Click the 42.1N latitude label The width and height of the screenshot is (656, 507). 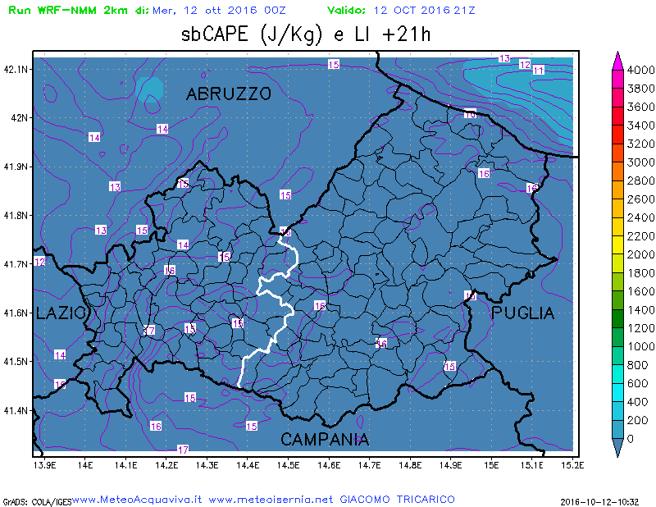[x=16, y=69]
